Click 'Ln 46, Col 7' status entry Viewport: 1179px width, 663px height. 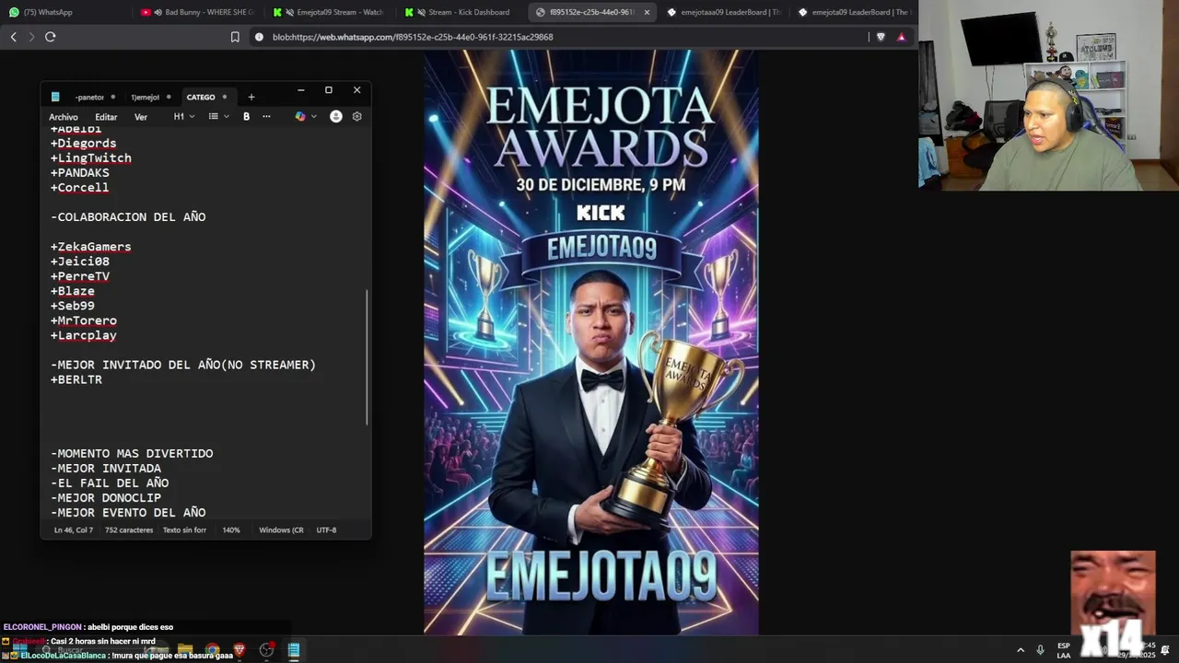(x=74, y=530)
